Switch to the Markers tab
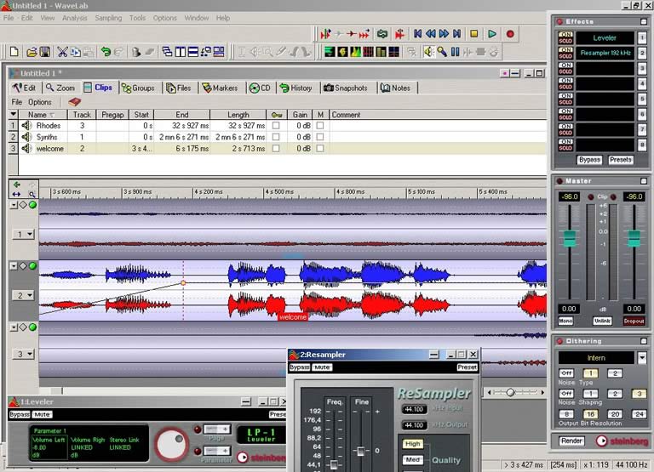The image size is (654, 472). point(220,88)
